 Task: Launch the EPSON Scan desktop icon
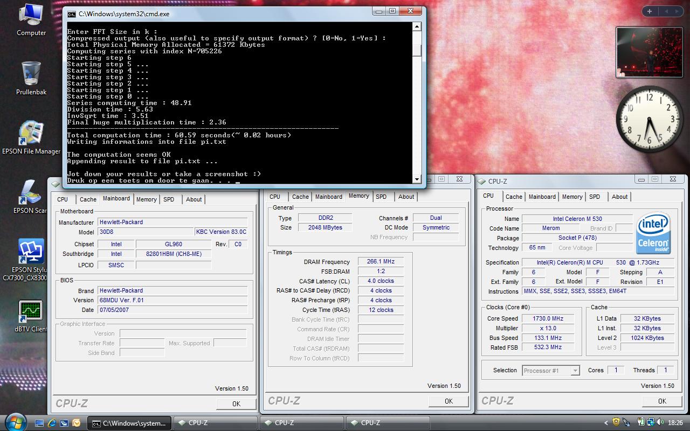[30, 197]
